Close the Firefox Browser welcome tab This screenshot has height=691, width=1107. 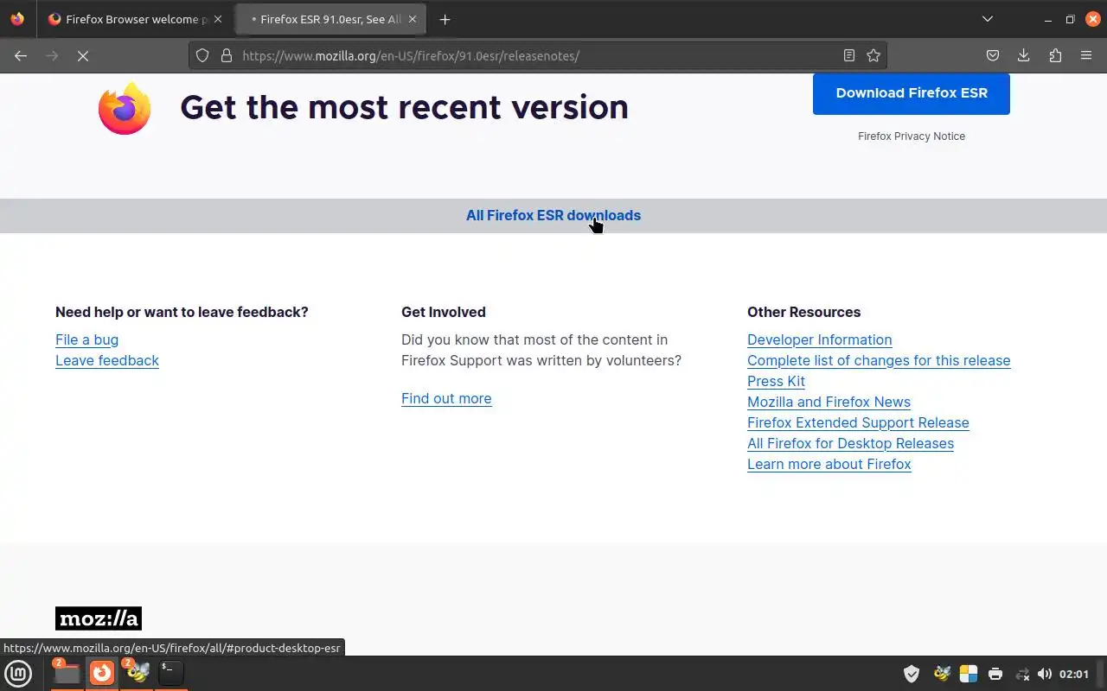[217, 19]
